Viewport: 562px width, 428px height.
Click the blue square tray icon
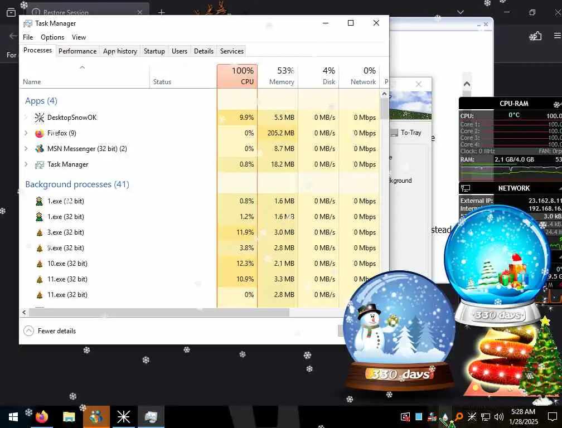click(419, 416)
